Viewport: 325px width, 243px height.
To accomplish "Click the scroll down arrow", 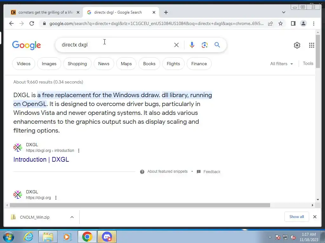I will tap(318, 200).
